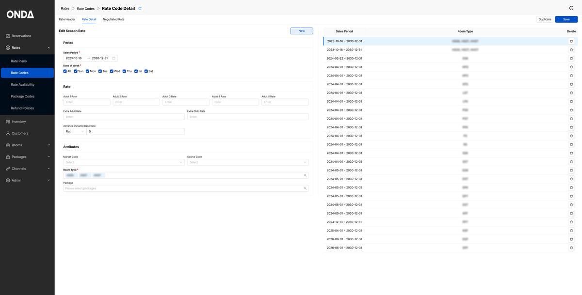Toggle the Wed day checkbox

[x=112, y=71]
